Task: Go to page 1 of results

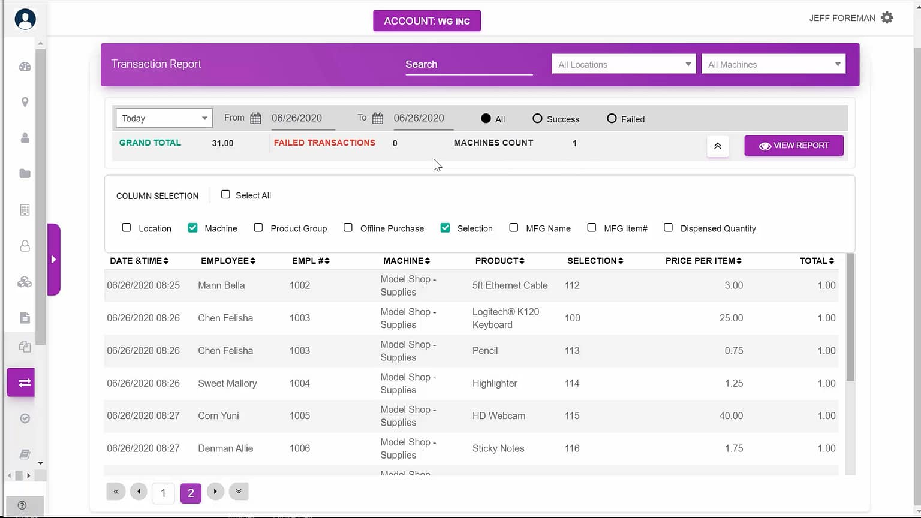Action: tap(163, 493)
